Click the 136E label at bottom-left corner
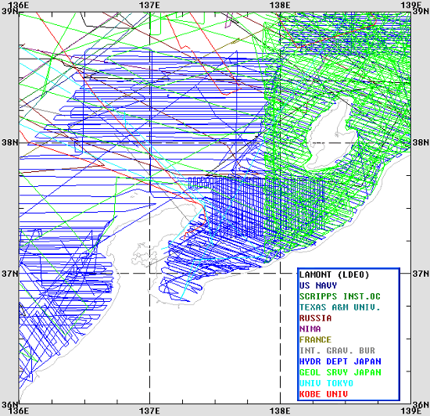 point(20,411)
